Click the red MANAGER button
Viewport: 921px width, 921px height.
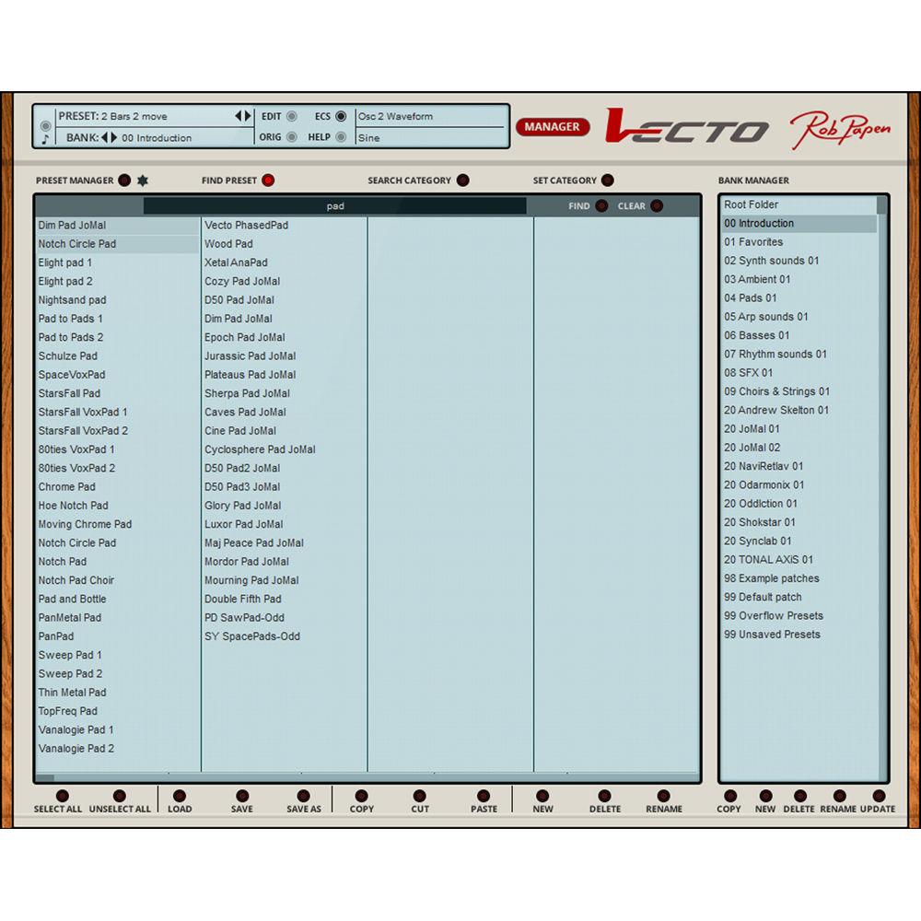(x=553, y=127)
